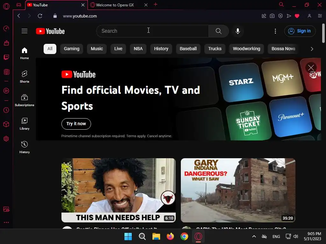Viewport: 326px width, 244px height.
Task: Open the THIS MAN NEEDS HELP video thumbnail
Action: pyautogui.click(x=118, y=190)
